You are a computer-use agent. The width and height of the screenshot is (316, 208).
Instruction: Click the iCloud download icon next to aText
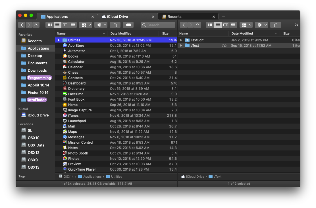point(224,46)
